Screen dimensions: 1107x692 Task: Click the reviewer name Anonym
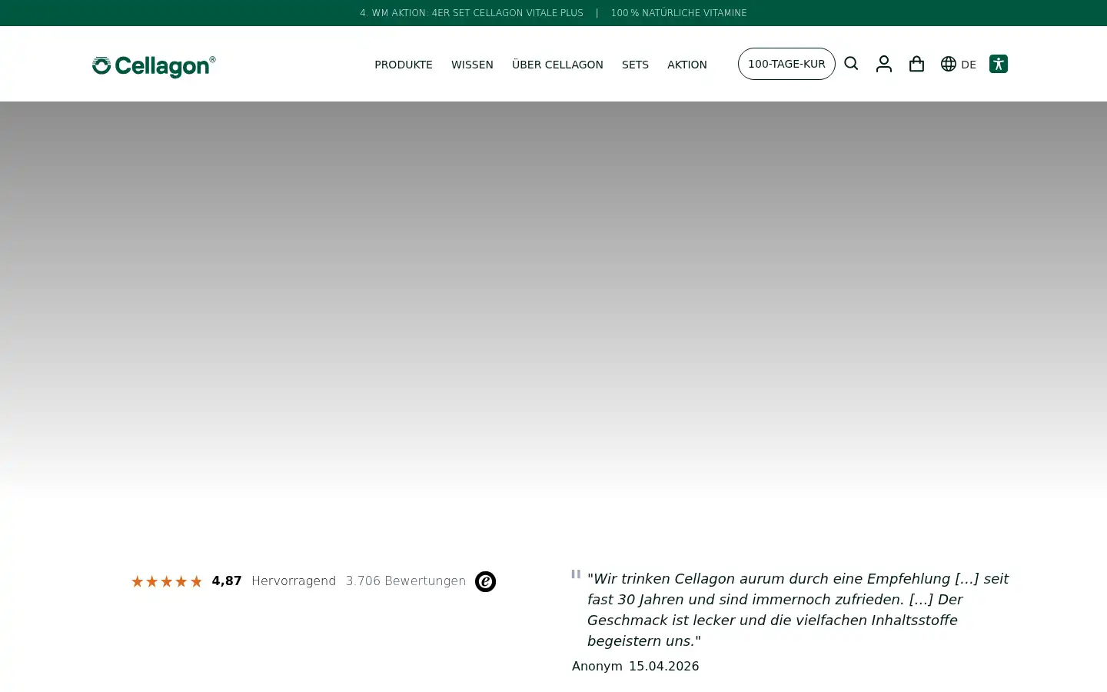click(597, 666)
